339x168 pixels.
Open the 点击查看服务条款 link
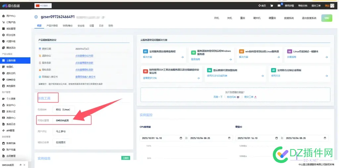pyautogui.click(x=84, y=63)
